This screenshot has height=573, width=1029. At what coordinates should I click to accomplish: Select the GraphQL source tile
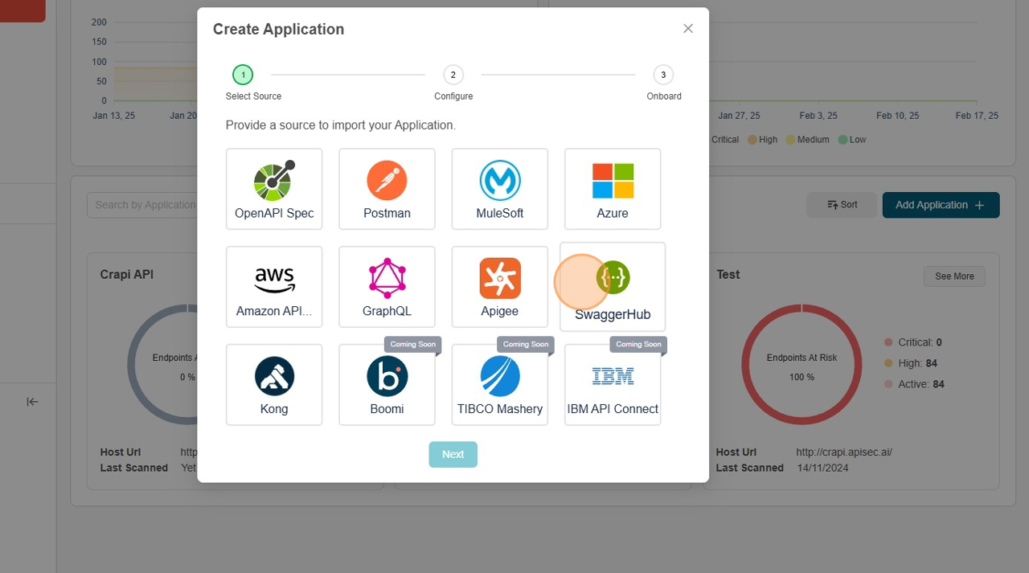click(387, 287)
